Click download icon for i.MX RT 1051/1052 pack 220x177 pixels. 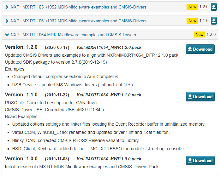pyautogui.click(x=214, y=7)
